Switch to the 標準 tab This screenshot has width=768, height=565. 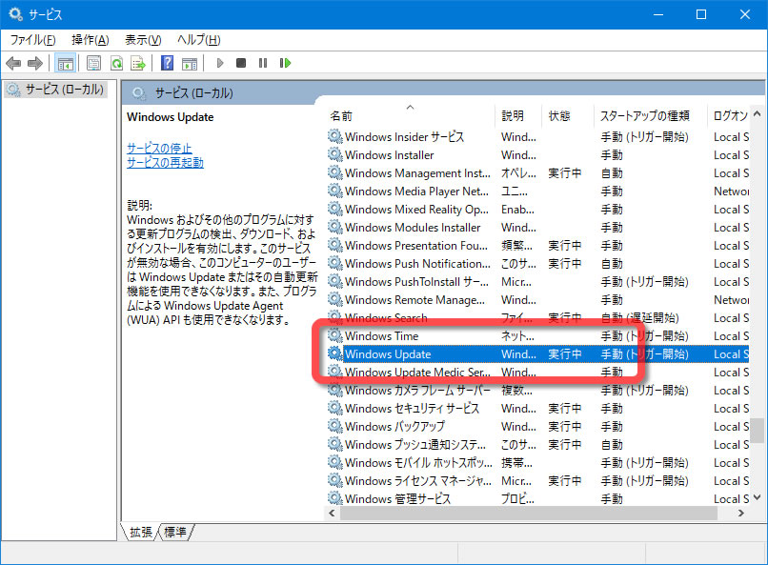[x=176, y=532]
